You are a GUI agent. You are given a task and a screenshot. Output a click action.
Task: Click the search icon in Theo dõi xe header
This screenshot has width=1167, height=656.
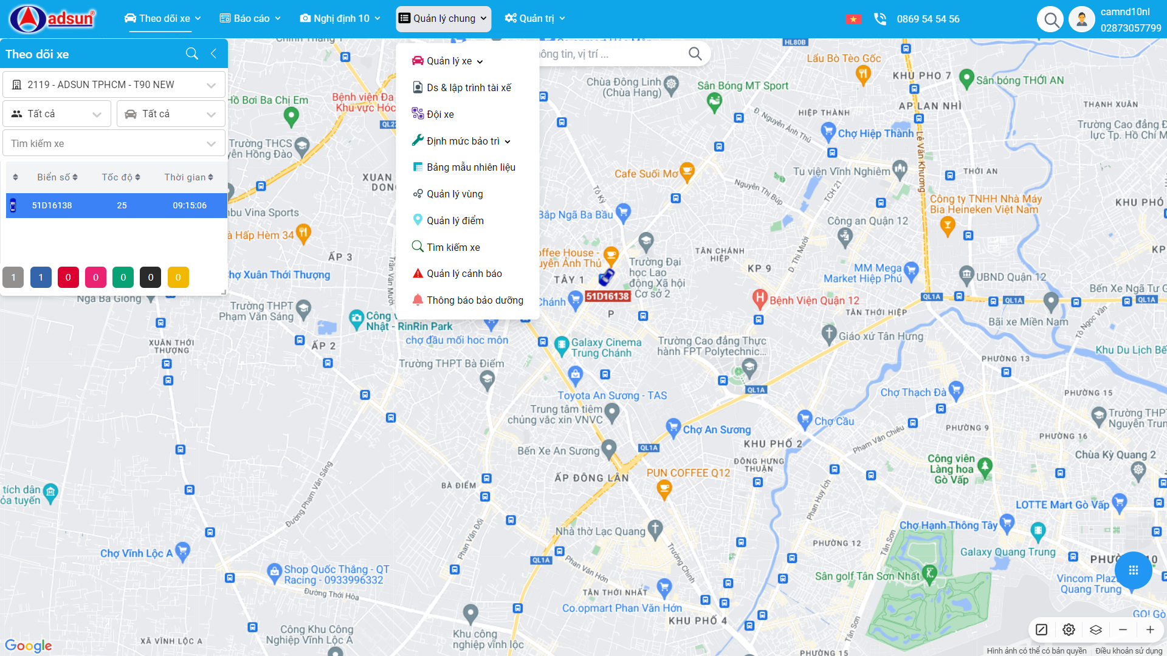pos(191,53)
